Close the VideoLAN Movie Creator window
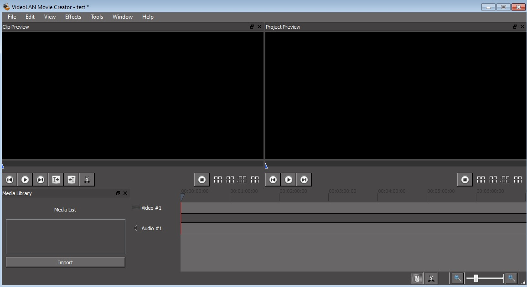The height and width of the screenshot is (287, 527). 518,7
